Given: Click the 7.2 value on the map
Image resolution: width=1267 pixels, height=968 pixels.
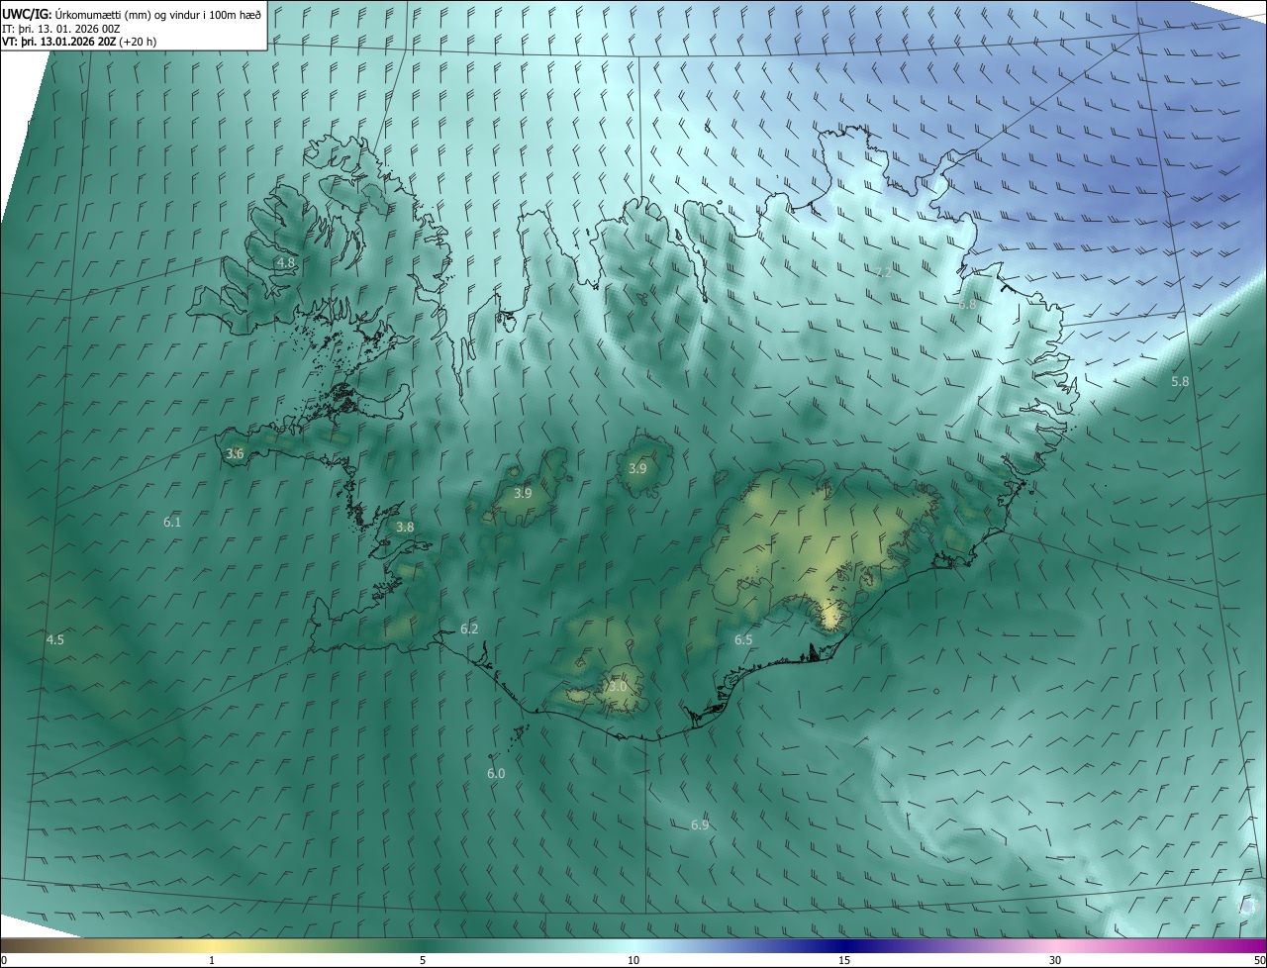Looking at the screenshot, I should pos(883,271).
